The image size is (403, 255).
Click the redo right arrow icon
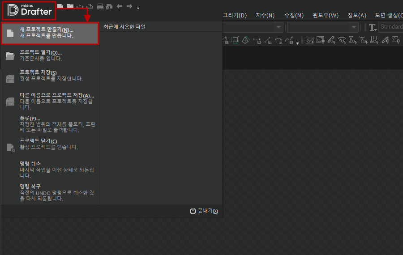[x=129, y=6]
